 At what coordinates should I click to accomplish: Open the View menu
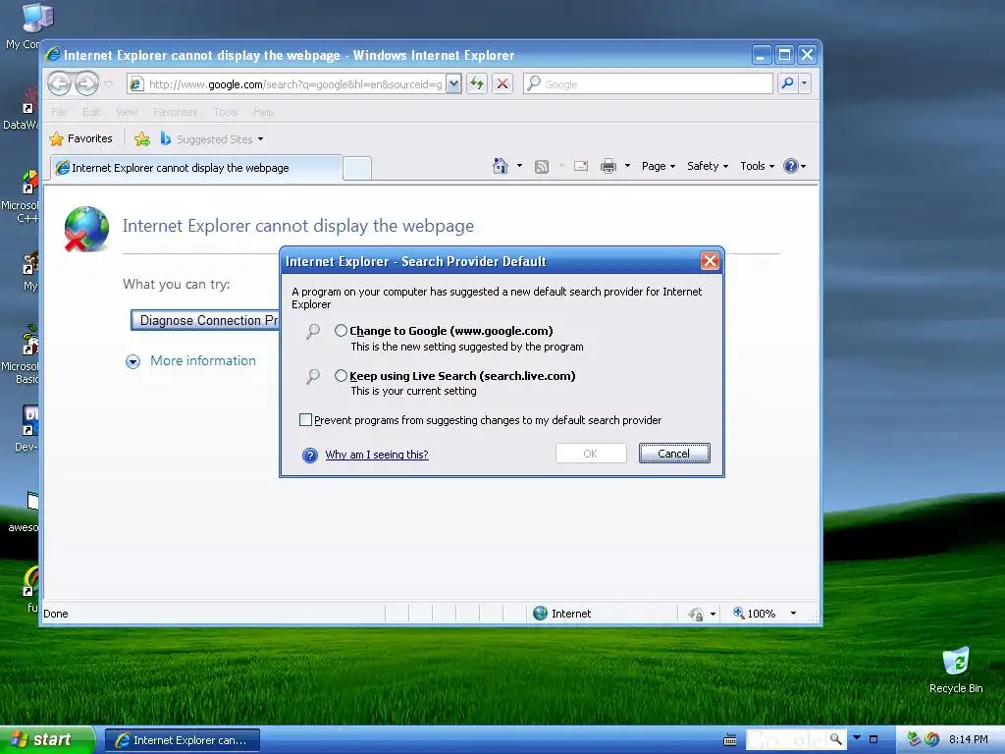[127, 112]
